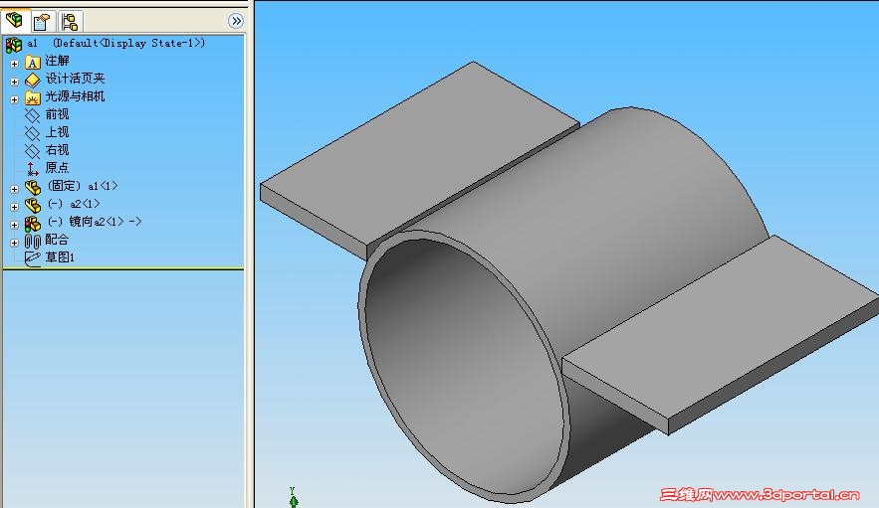This screenshot has height=508, width=879.
Task: Click the 镜向a2<1> mirror component icon
Action: coord(33,224)
